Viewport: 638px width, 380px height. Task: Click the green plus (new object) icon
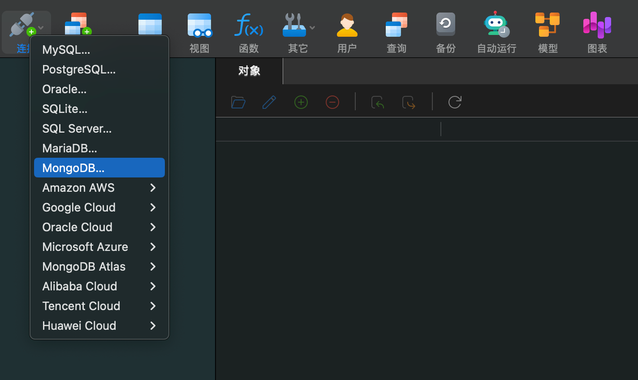(301, 102)
